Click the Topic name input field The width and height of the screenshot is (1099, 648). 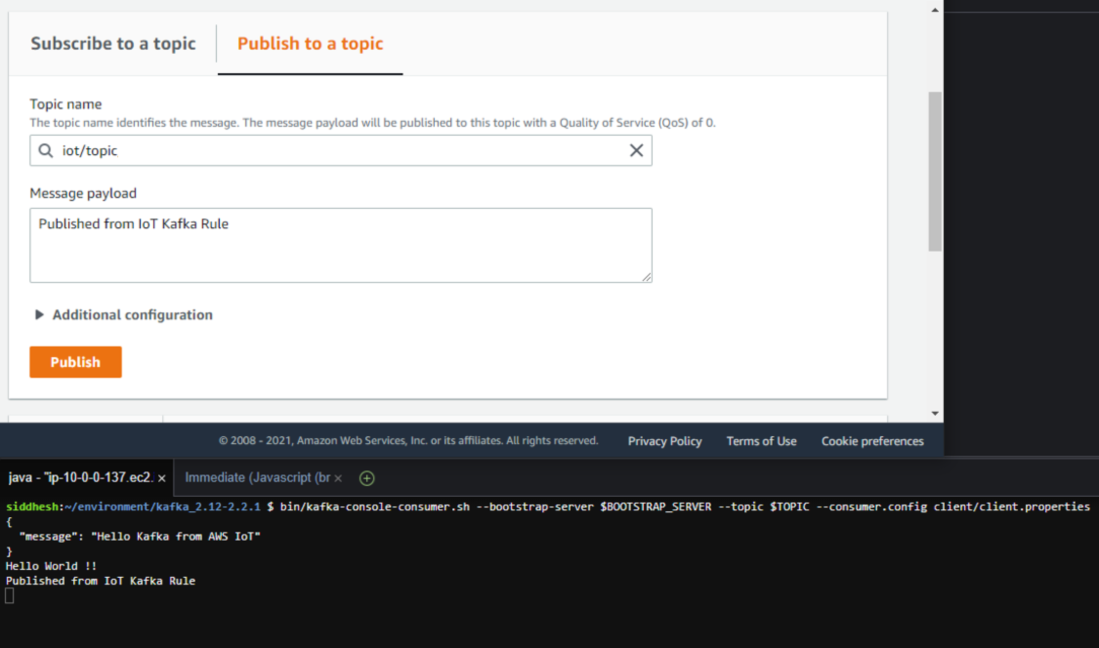341,150
